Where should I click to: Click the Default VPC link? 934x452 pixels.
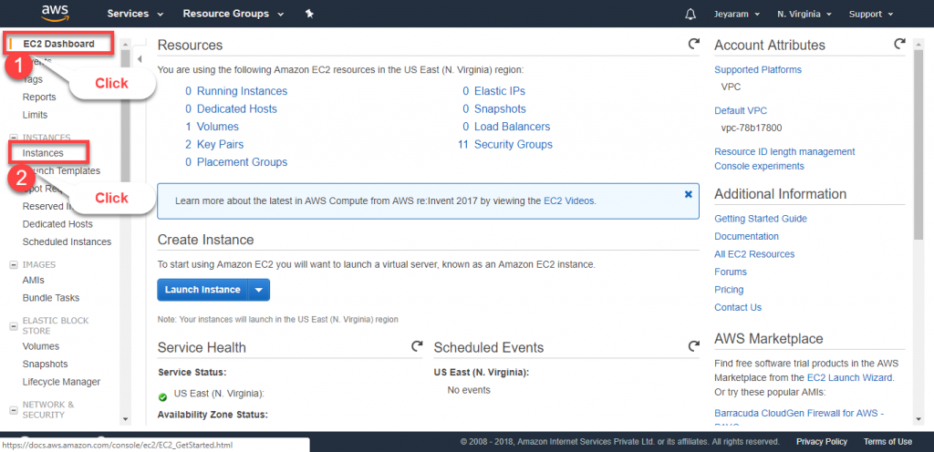click(x=741, y=110)
